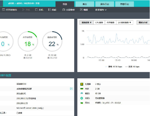150x116 pixels.
Task: Click the 40 GB value in the 磁盘1 row
Action: pyautogui.click(x=98, y=94)
